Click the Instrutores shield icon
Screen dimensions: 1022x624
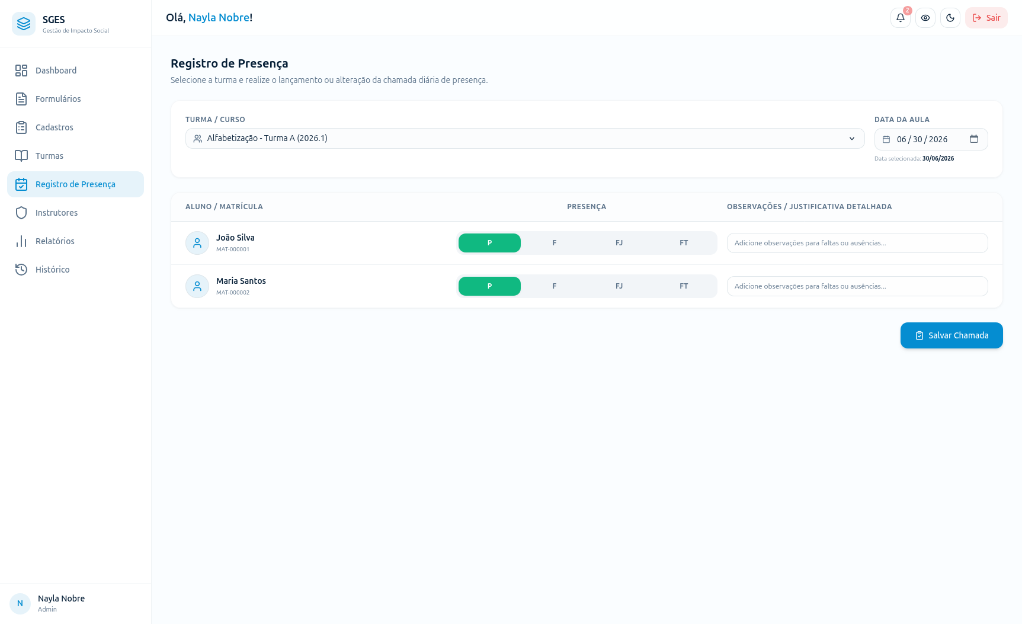coord(21,213)
